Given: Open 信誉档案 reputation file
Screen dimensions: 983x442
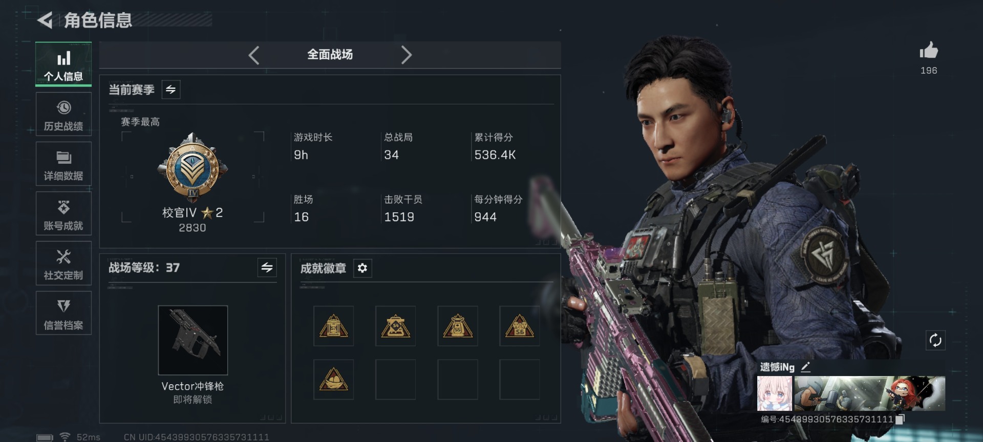Looking at the screenshot, I should [63, 313].
